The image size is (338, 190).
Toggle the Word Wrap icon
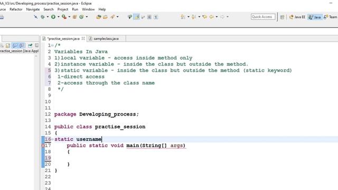coord(143,17)
